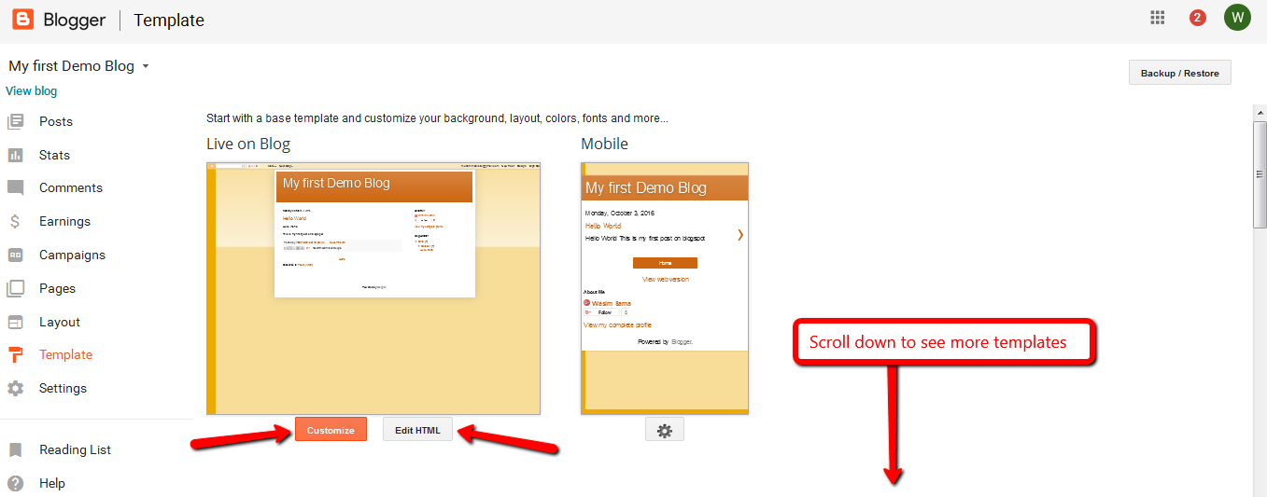This screenshot has width=1267, height=497.
Task: Click the Live on Blog template preview
Action: click(x=373, y=288)
